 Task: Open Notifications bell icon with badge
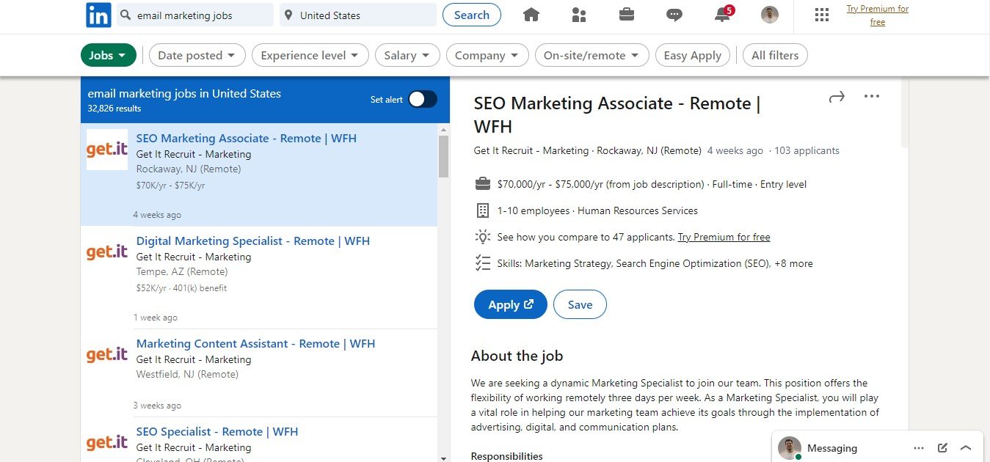click(x=723, y=14)
